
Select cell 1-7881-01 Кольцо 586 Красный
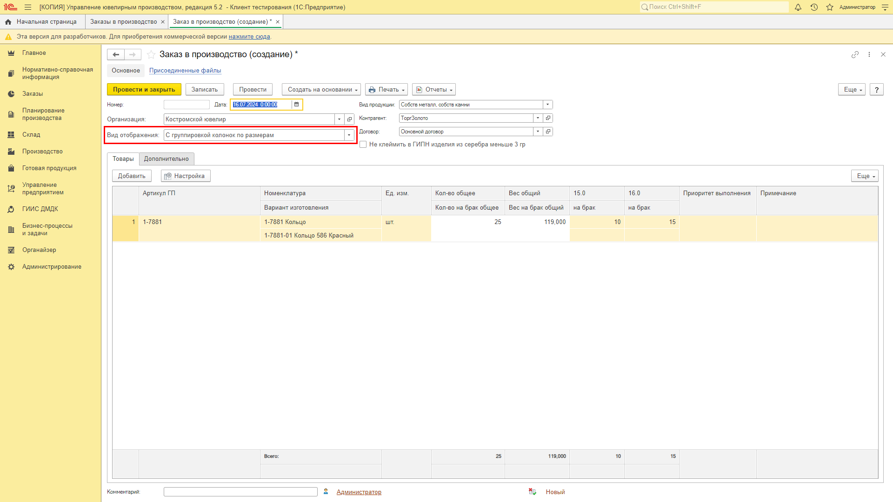click(x=321, y=236)
